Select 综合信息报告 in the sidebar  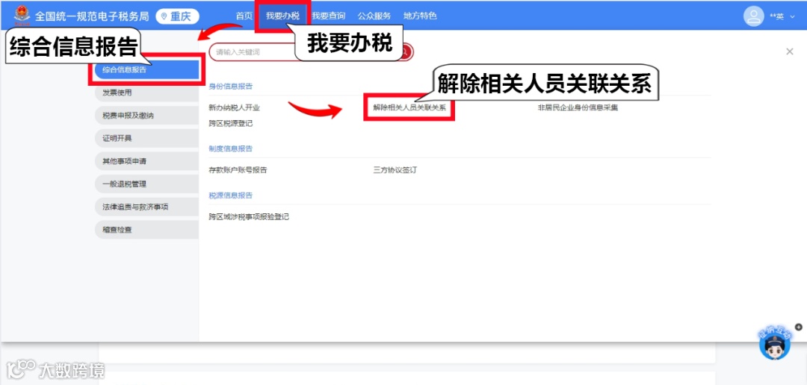(147, 70)
